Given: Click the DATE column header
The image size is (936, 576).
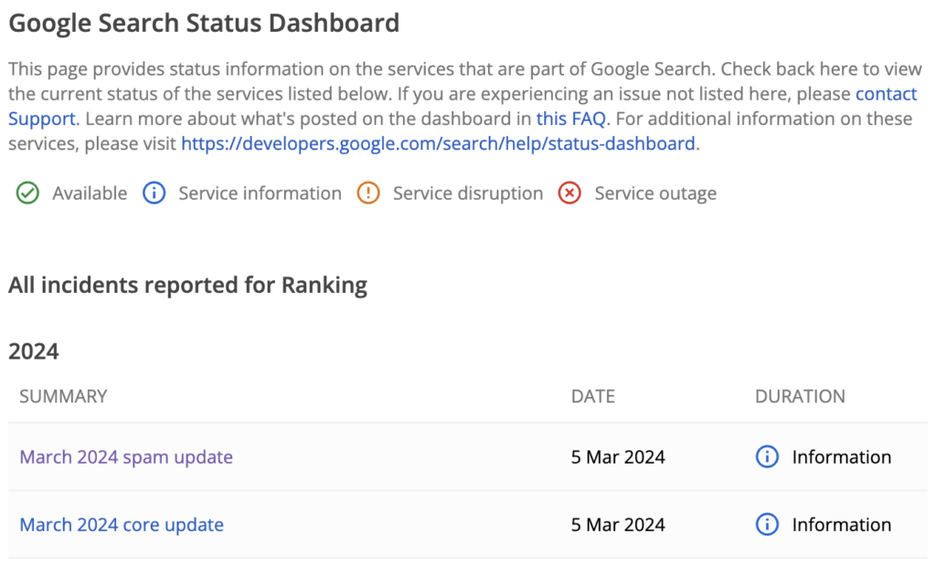Looking at the screenshot, I should coord(592,396).
